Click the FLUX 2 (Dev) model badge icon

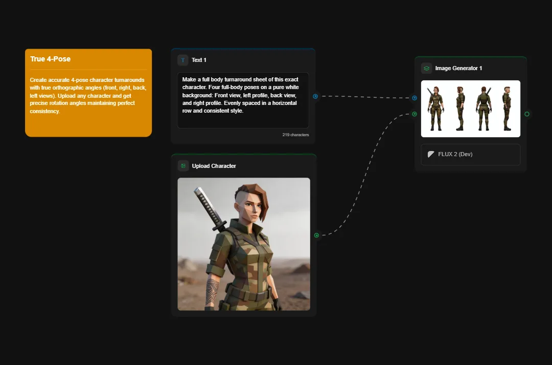(x=431, y=154)
